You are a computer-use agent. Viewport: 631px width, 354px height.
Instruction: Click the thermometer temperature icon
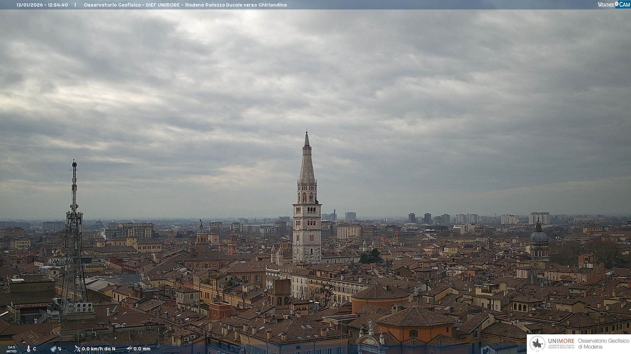click(x=29, y=349)
